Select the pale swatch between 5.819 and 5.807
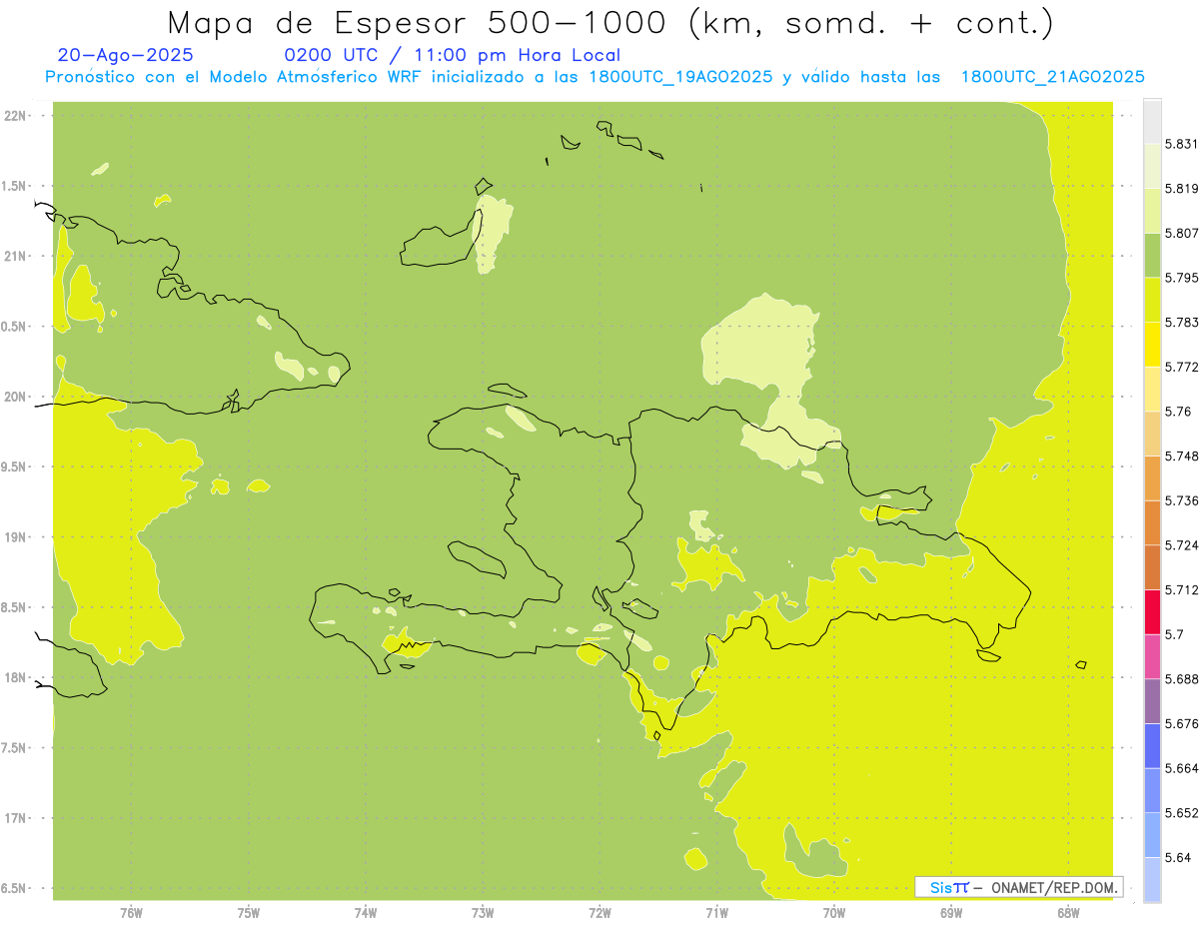 point(1152,211)
